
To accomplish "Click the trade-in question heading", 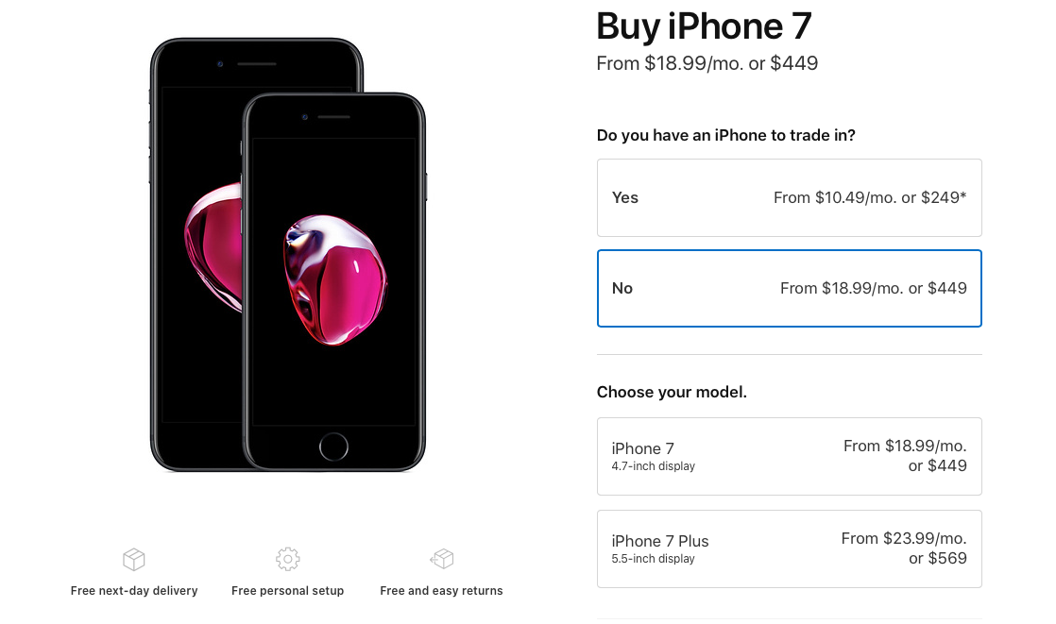I will (x=725, y=135).
